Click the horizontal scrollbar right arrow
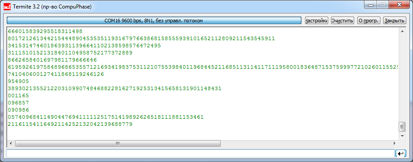The image size is (413, 162). [394, 144]
